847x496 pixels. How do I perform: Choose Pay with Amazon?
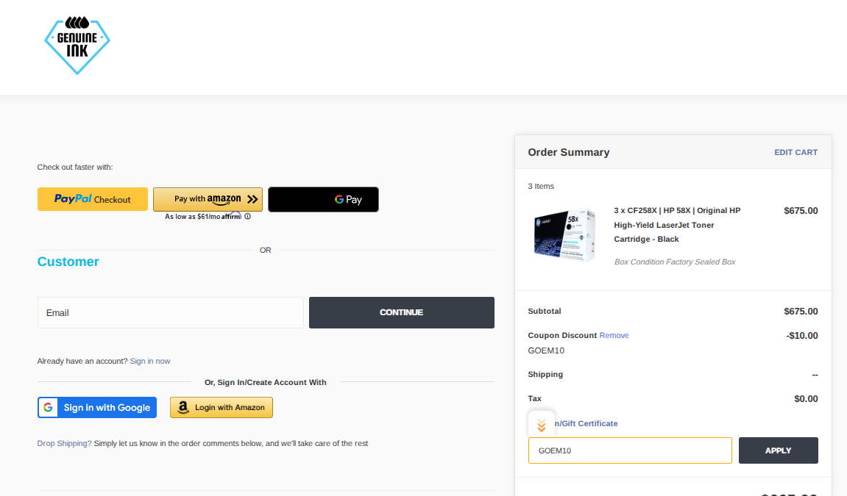point(208,199)
